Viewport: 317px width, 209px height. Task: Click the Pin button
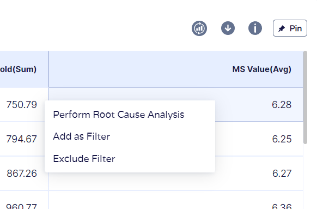point(290,28)
